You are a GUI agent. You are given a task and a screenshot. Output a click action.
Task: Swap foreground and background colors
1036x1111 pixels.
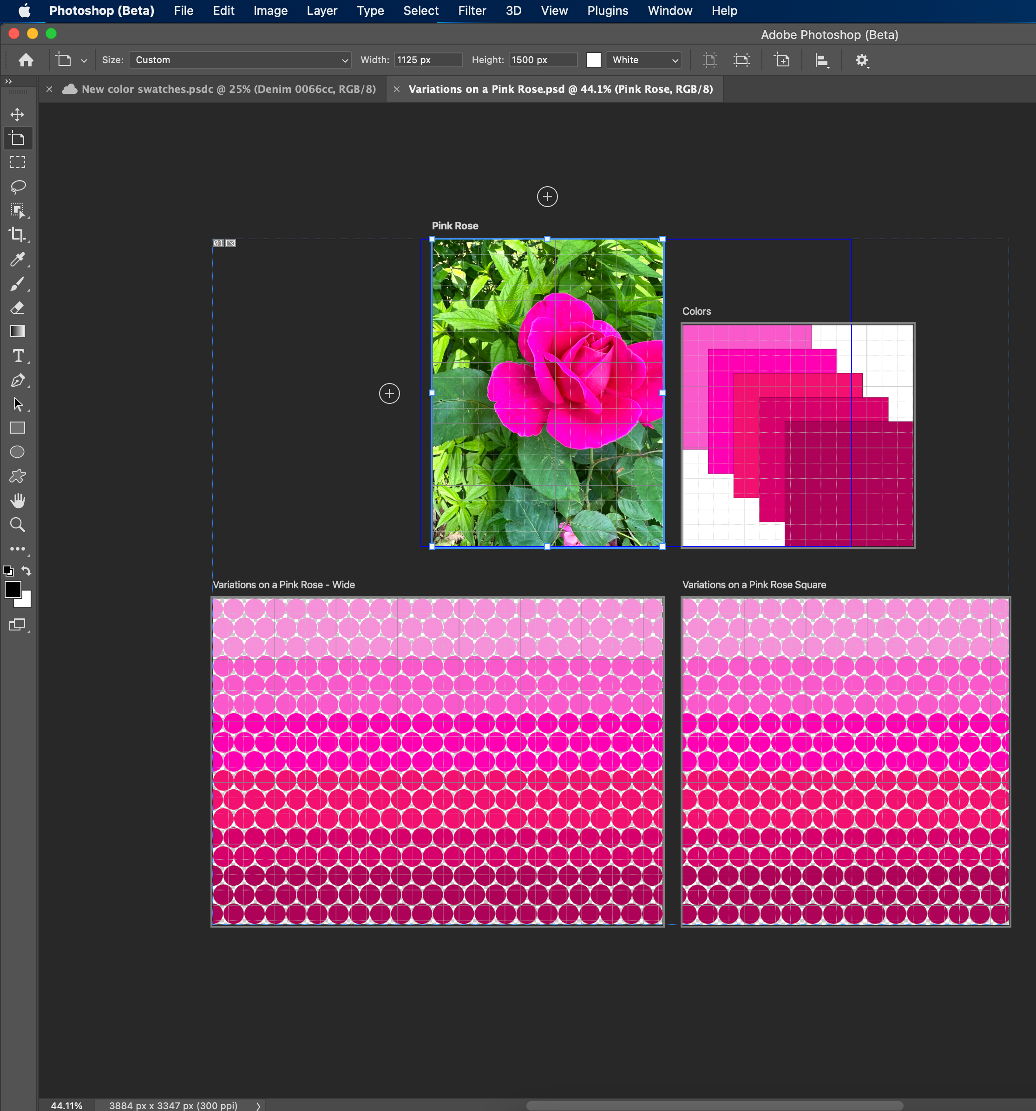pos(26,571)
